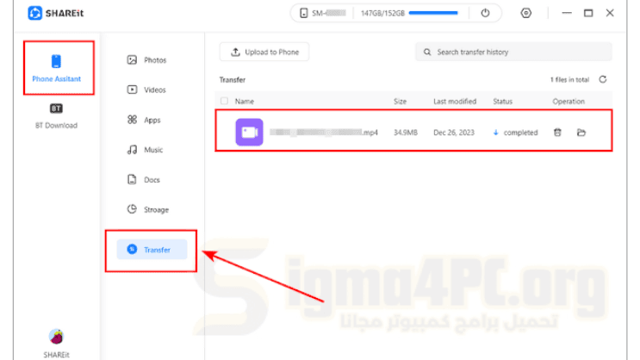Open the Videos category
Viewport: 640px width, 360px height.
tap(146, 90)
